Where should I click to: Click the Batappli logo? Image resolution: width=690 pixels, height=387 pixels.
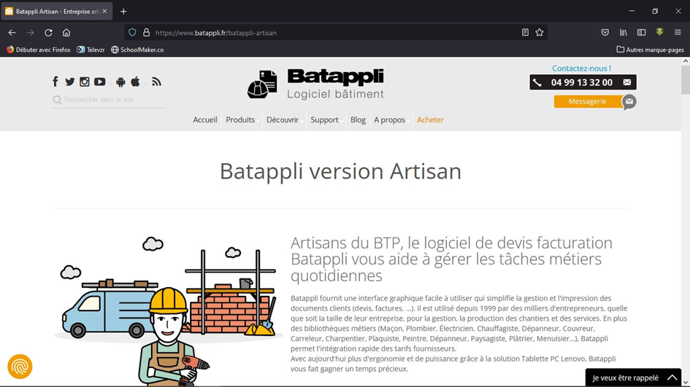(315, 84)
